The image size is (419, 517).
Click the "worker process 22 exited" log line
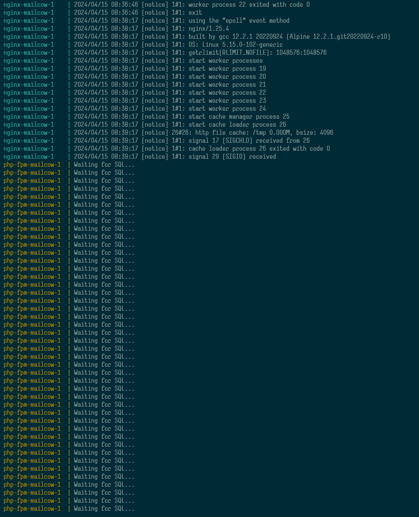click(249, 5)
